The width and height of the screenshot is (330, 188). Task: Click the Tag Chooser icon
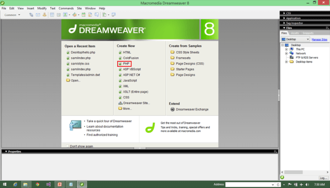pyautogui.click(x=114, y=15)
